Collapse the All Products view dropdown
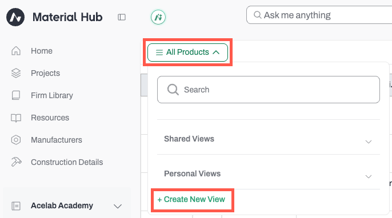Screen dimensions: 392x218 pyautogui.click(x=188, y=53)
